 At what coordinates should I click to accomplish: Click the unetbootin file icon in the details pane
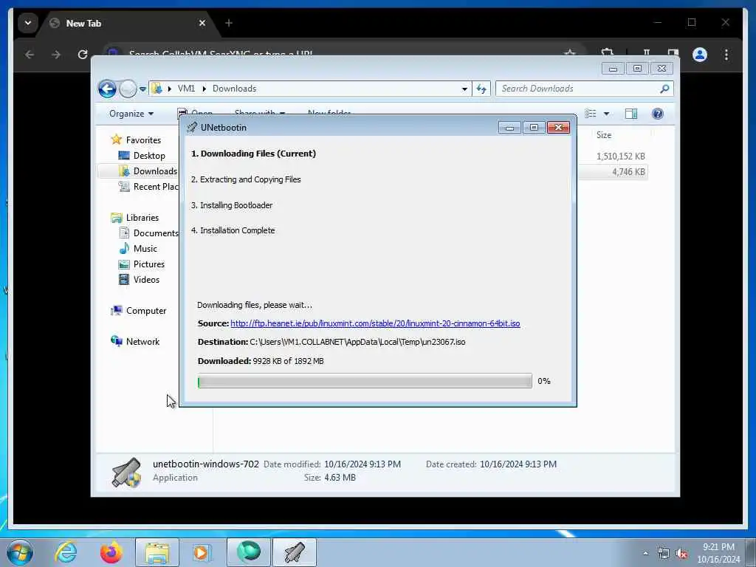[126, 472]
